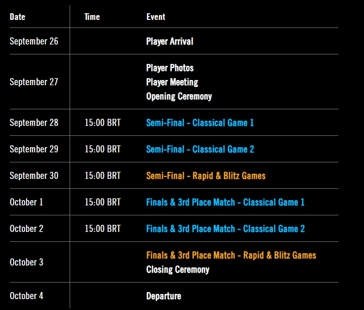The image size is (364, 310).
Task: Click the October 3 date cell
Action: [x=26, y=262]
